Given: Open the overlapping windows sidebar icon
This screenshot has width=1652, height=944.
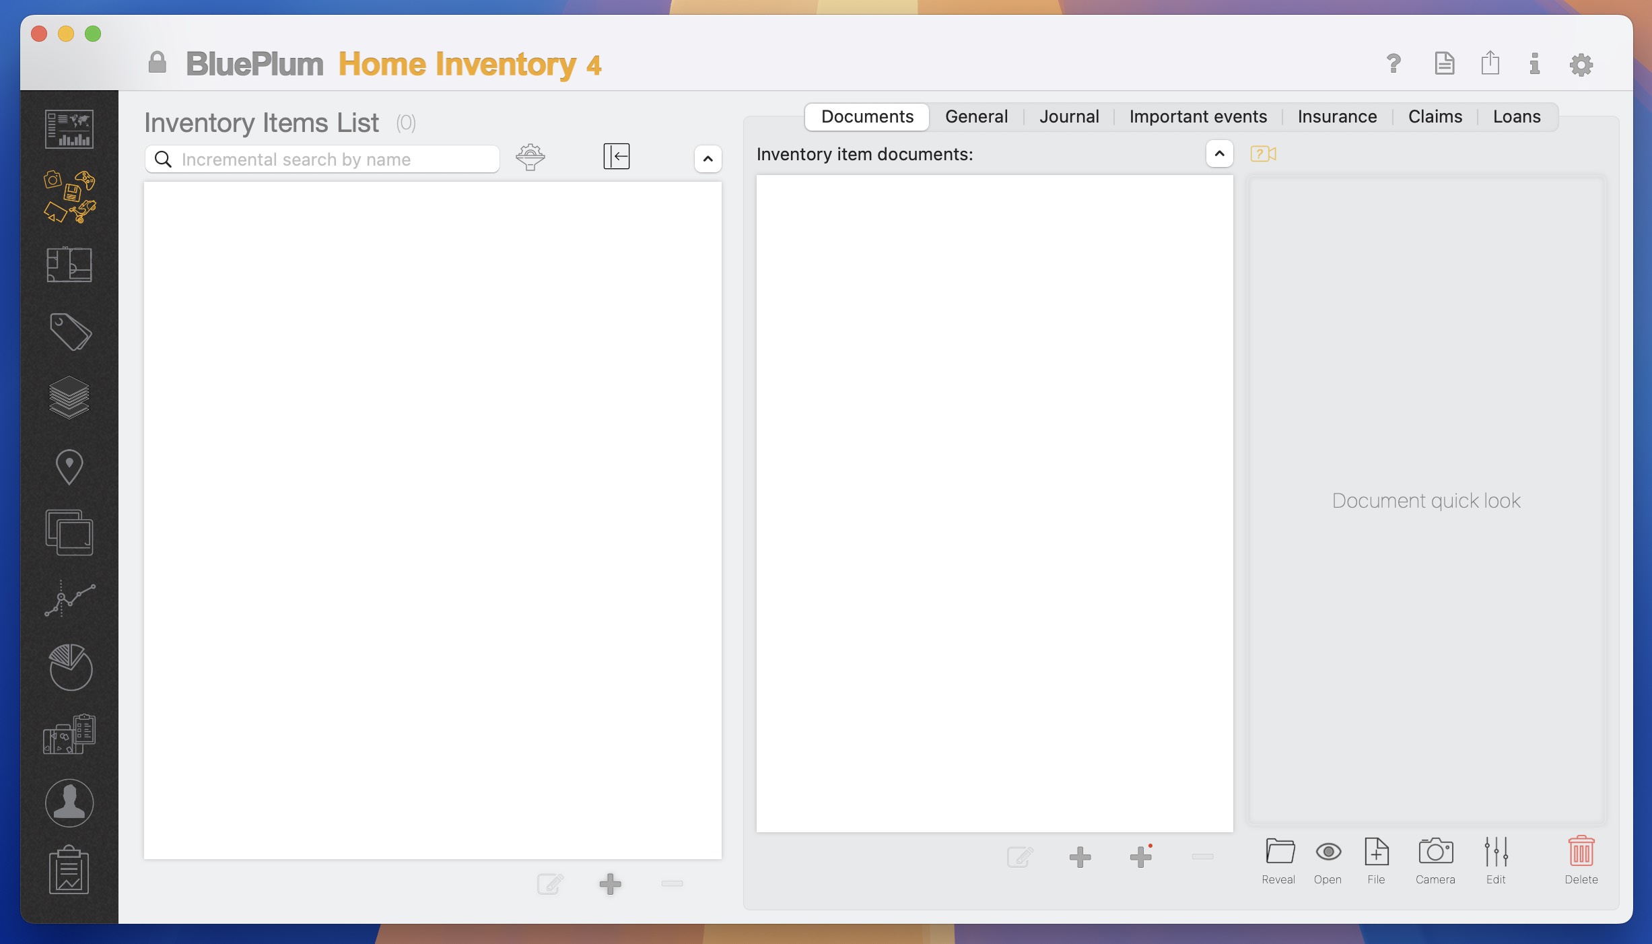Looking at the screenshot, I should coord(69,533).
